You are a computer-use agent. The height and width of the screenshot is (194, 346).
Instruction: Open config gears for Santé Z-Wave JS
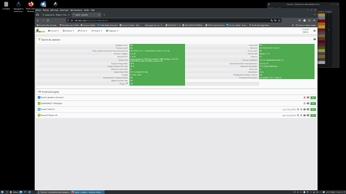308,115
